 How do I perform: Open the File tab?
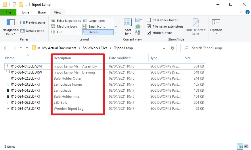(x=8, y=12)
